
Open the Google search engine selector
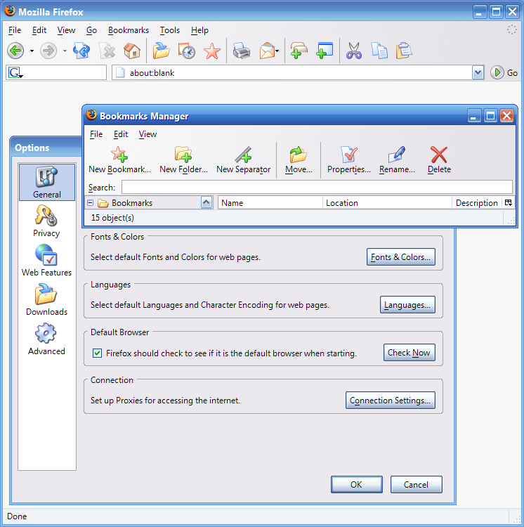pyautogui.click(x=15, y=72)
